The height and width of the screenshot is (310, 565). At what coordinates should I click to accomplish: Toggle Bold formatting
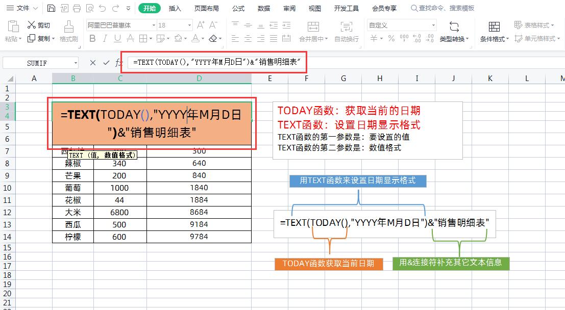pyautogui.click(x=92, y=39)
